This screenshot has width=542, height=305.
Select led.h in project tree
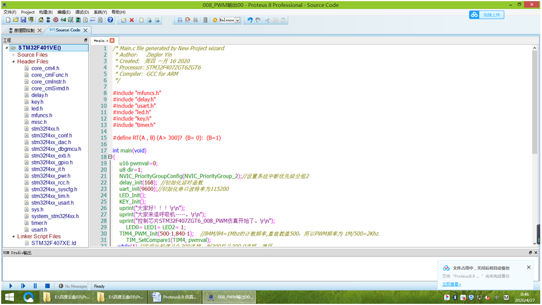(x=37, y=109)
